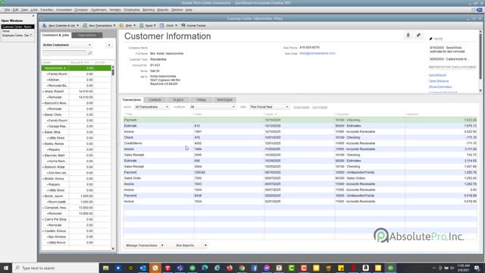Open the Banking menu

click(149, 10)
